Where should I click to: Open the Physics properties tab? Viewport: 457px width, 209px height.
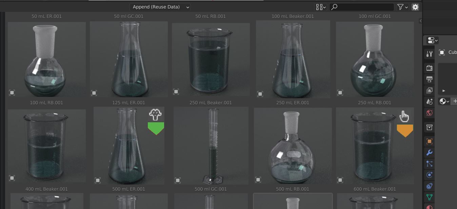pyautogui.click(x=429, y=175)
